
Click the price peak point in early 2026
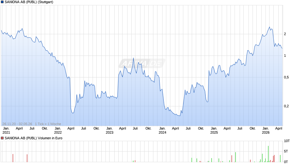point(270,27)
